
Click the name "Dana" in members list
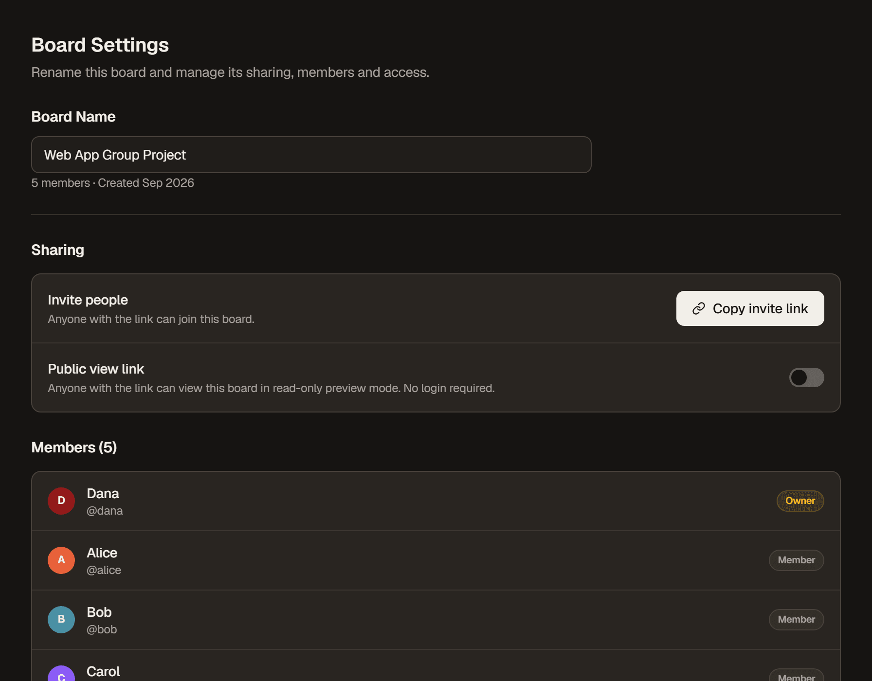pos(103,494)
